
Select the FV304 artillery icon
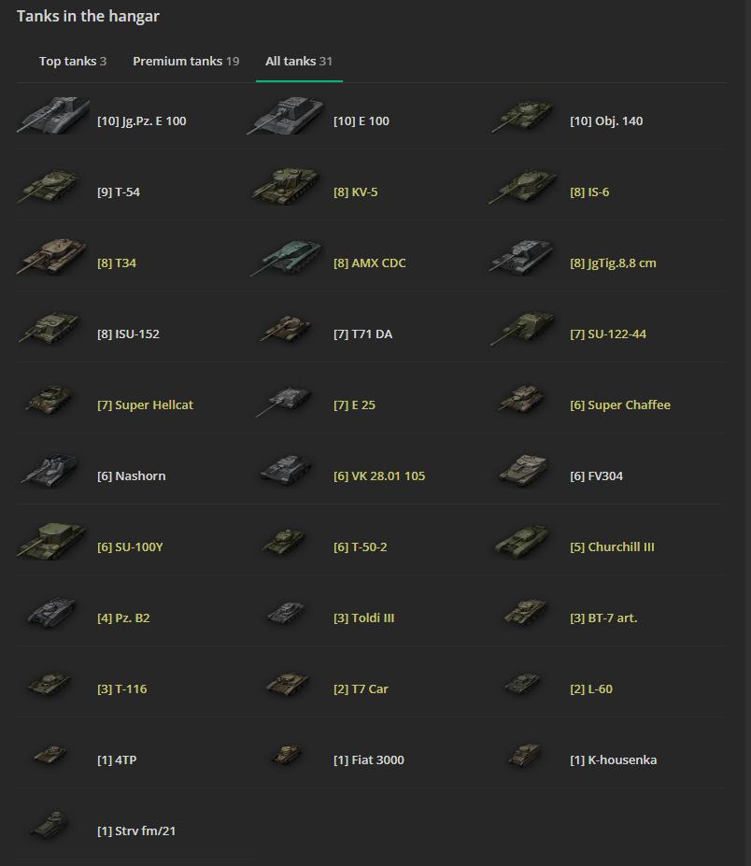coord(523,471)
